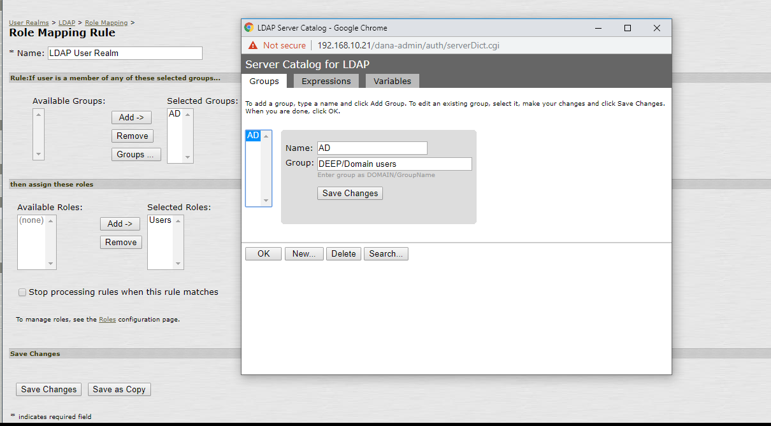This screenshot has width=771, height=426.
Task: Open the Roles configuration page link
Action: pos(107,320)
